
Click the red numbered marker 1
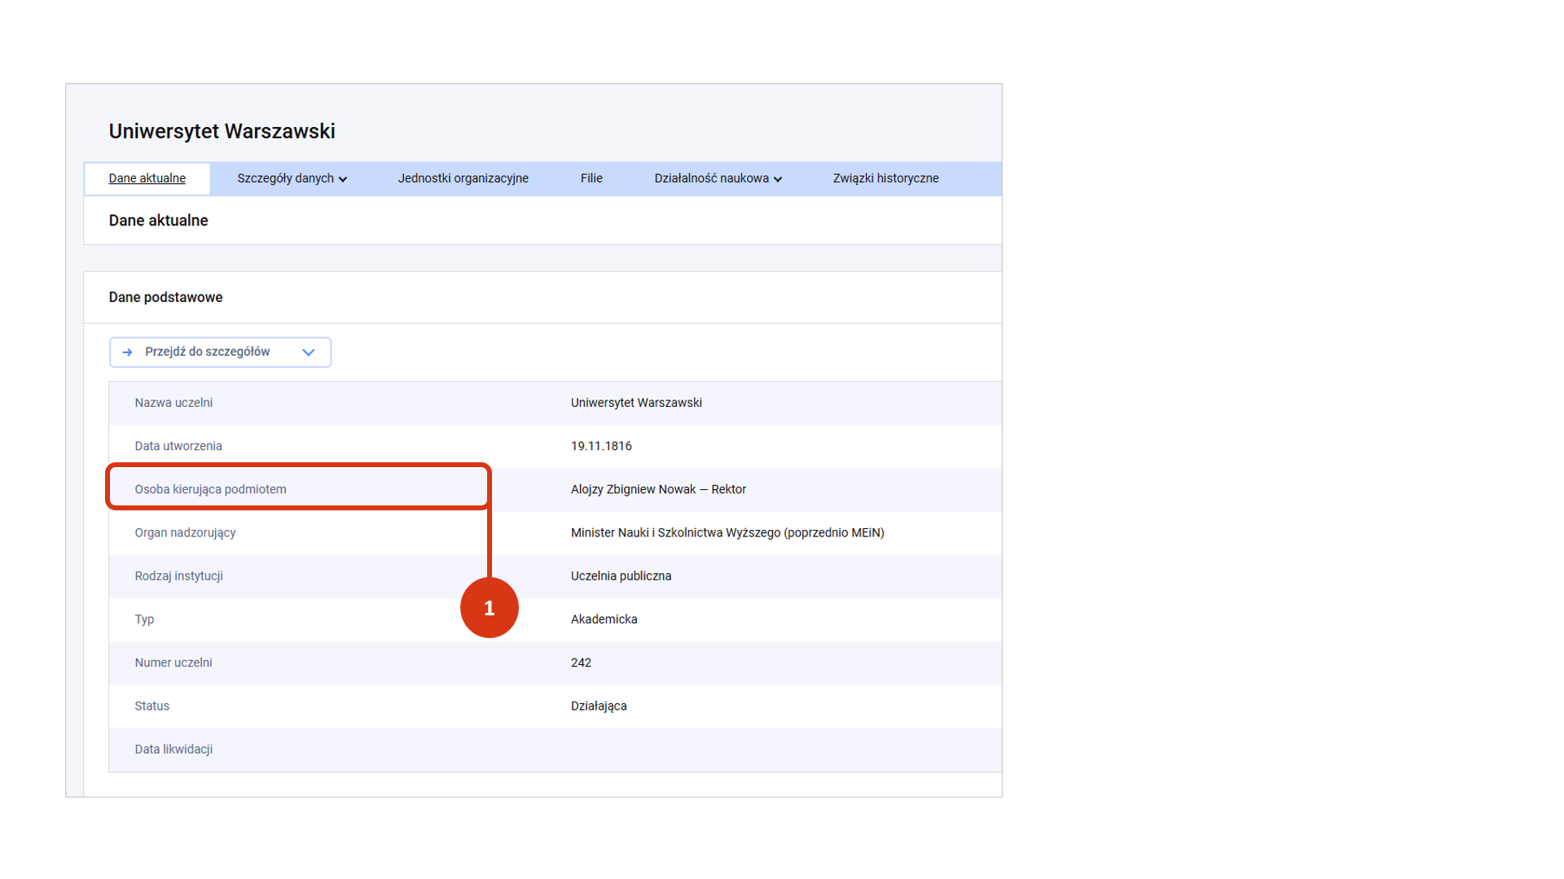coord(489,608)
